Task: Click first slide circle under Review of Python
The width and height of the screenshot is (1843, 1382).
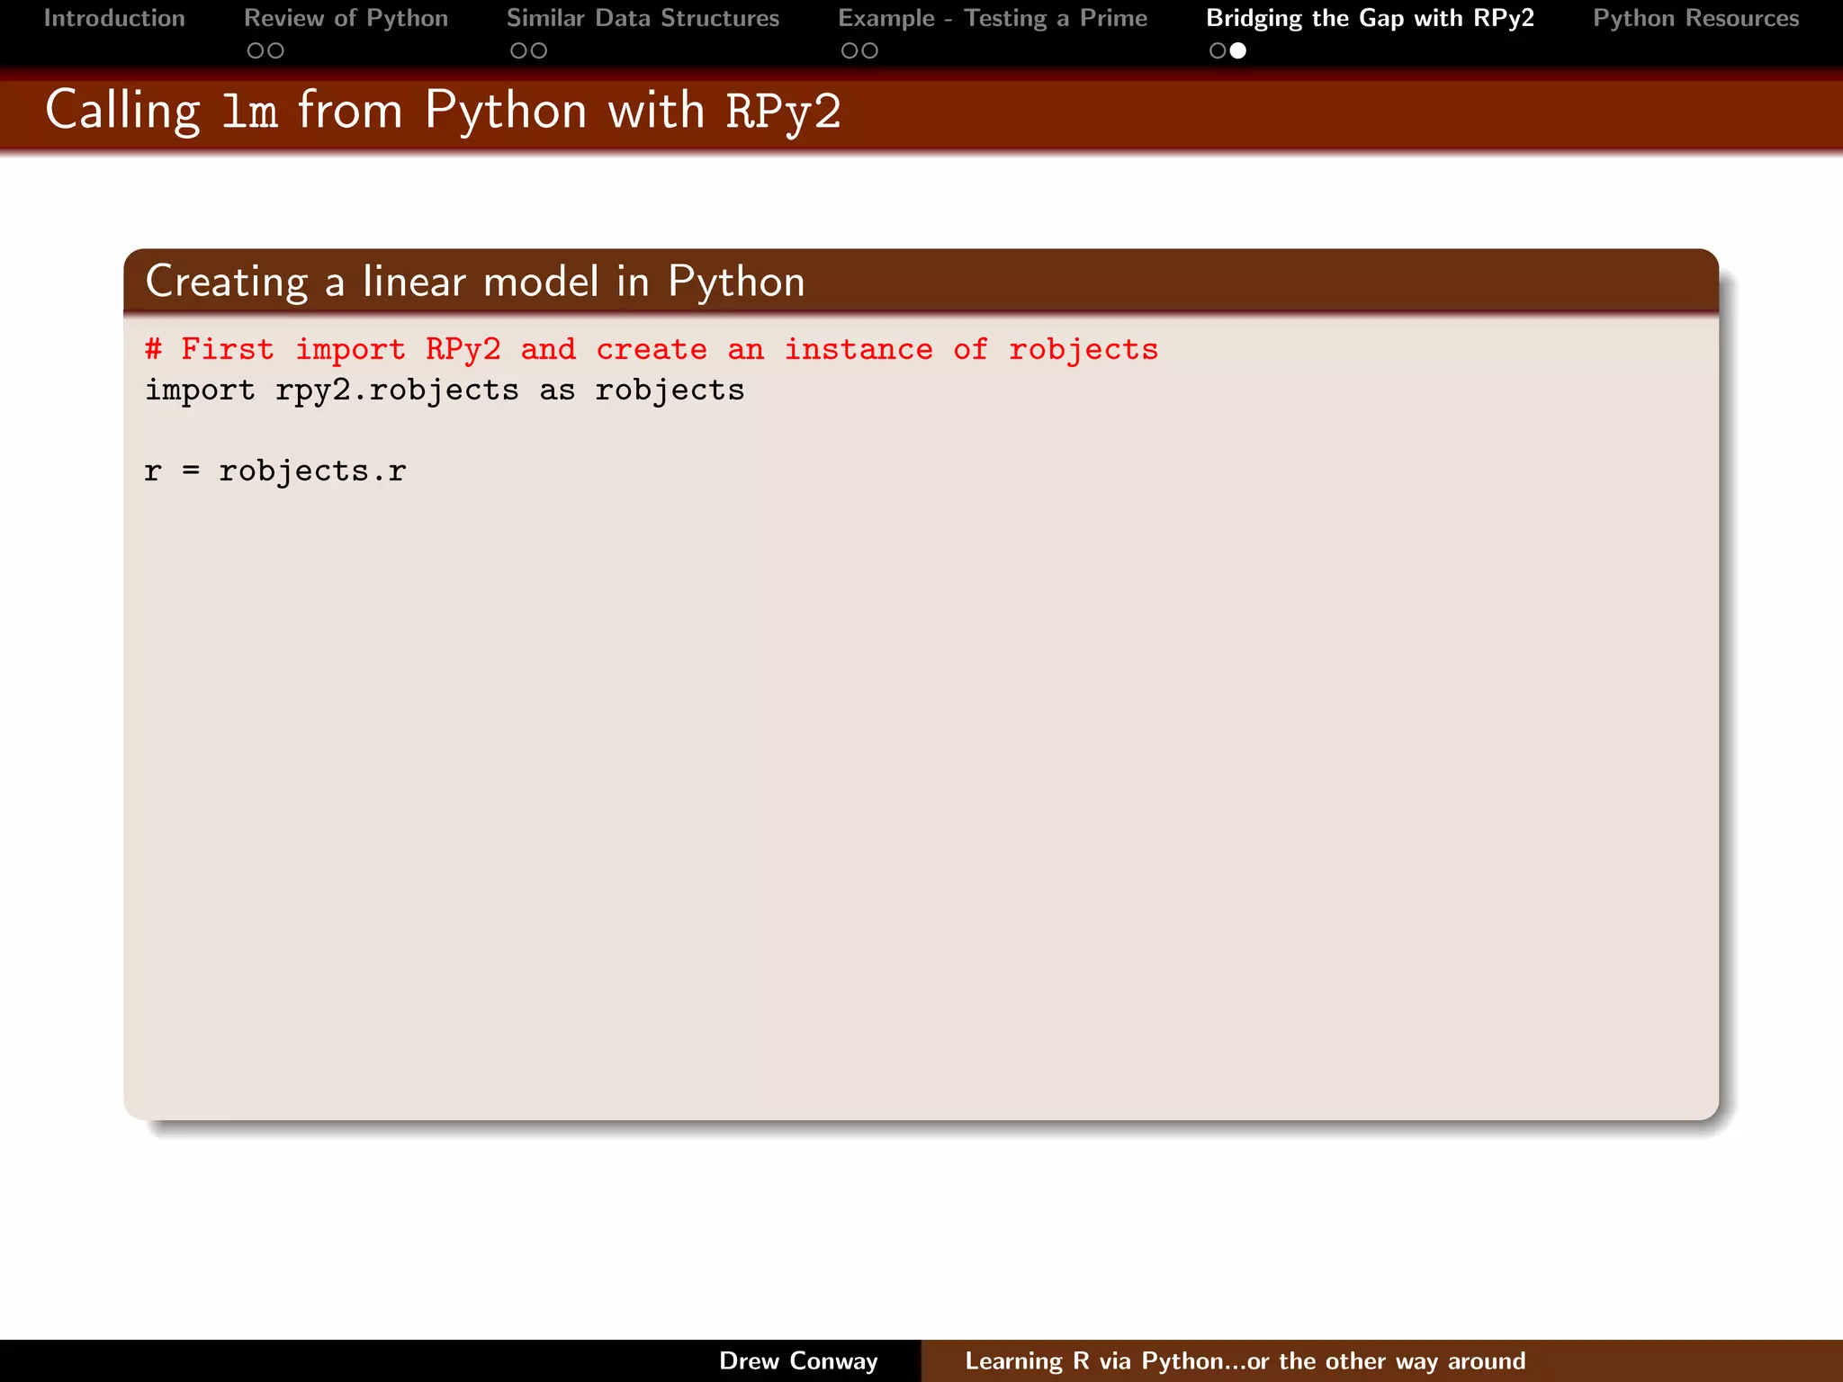Action: (256, 51)
